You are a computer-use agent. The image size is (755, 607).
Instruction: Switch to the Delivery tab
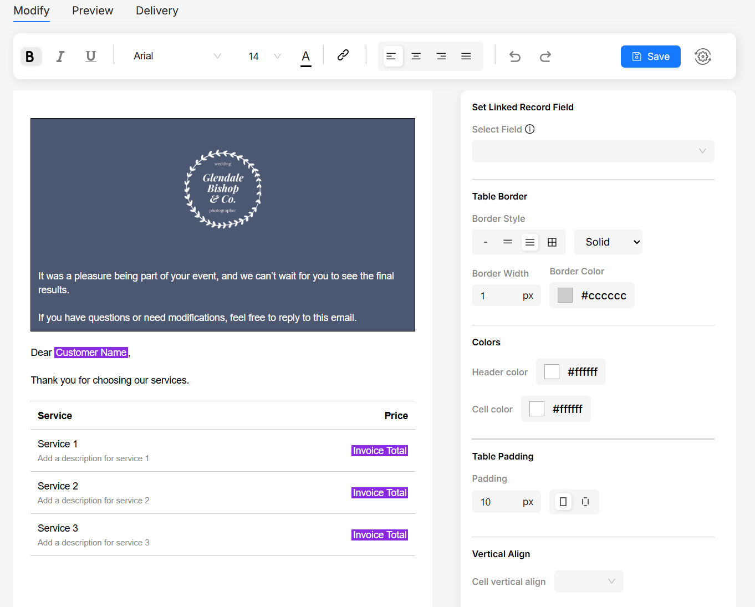pos(157,11)
